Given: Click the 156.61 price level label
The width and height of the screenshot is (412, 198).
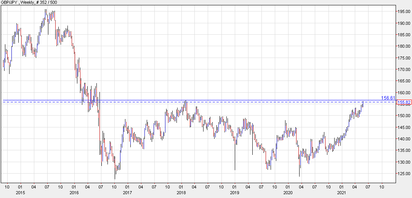Looking at the screenshot, I should (388, 98).
